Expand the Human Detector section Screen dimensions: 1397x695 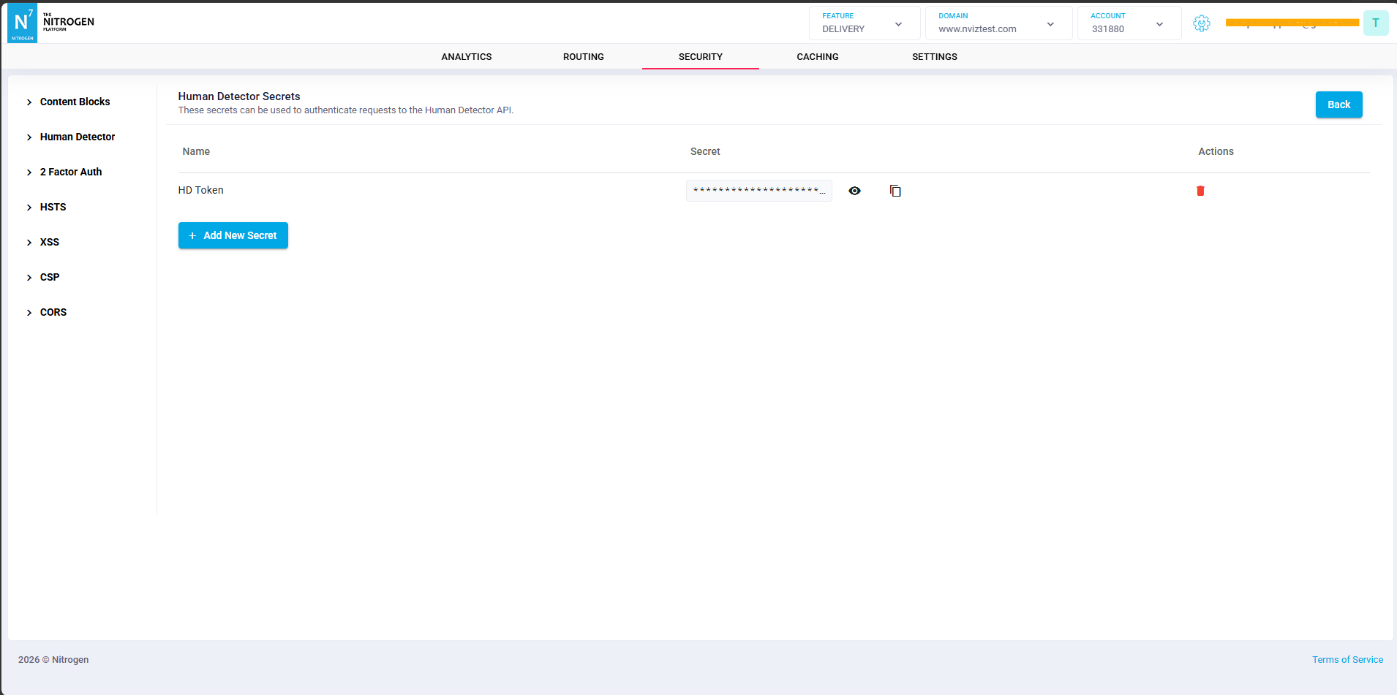70,137
